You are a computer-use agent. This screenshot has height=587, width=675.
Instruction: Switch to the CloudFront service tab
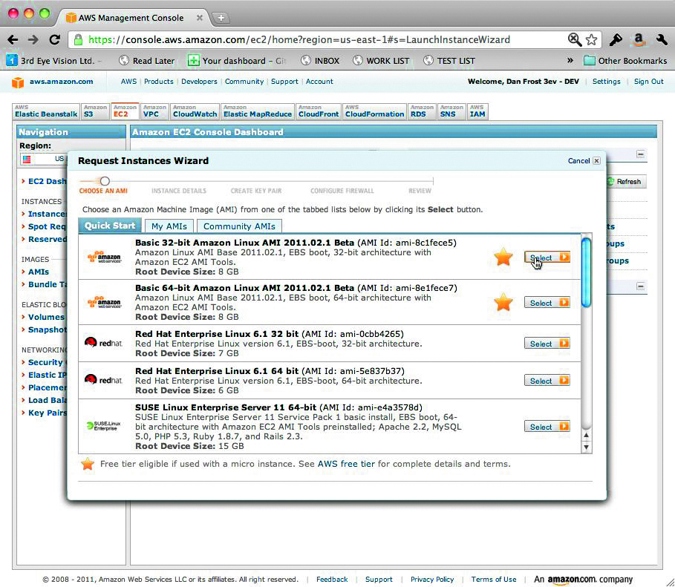click(x=319, y=111)
